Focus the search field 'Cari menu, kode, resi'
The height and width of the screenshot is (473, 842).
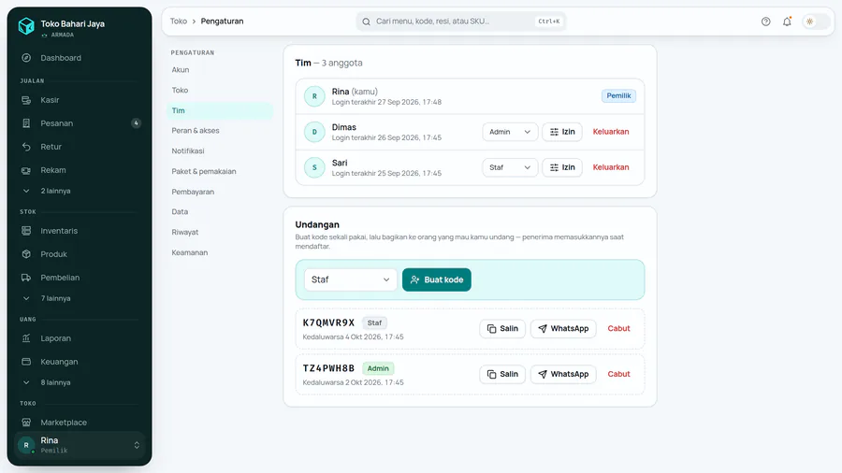tap(460, 21)
